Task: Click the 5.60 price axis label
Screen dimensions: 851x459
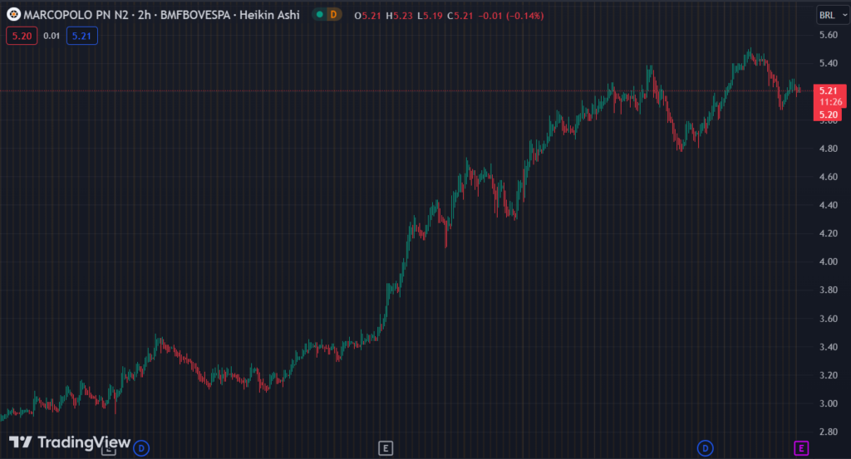Action: [x=829, y=35]
